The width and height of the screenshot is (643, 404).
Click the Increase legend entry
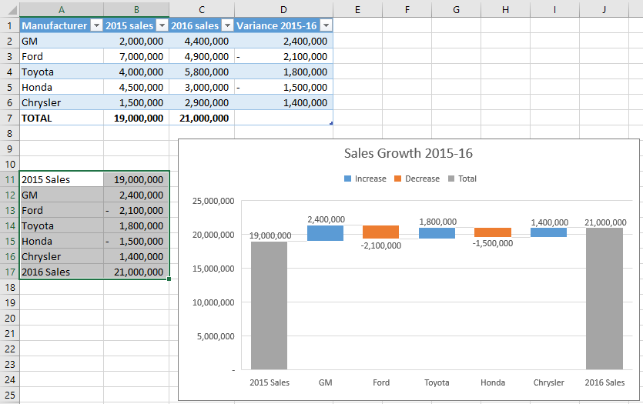coord(365,179)
